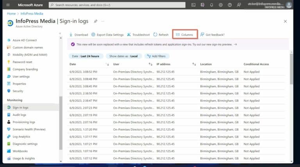
Task: Click Got feedback? button
Action: pyautogui.click(x=212, y=35)
